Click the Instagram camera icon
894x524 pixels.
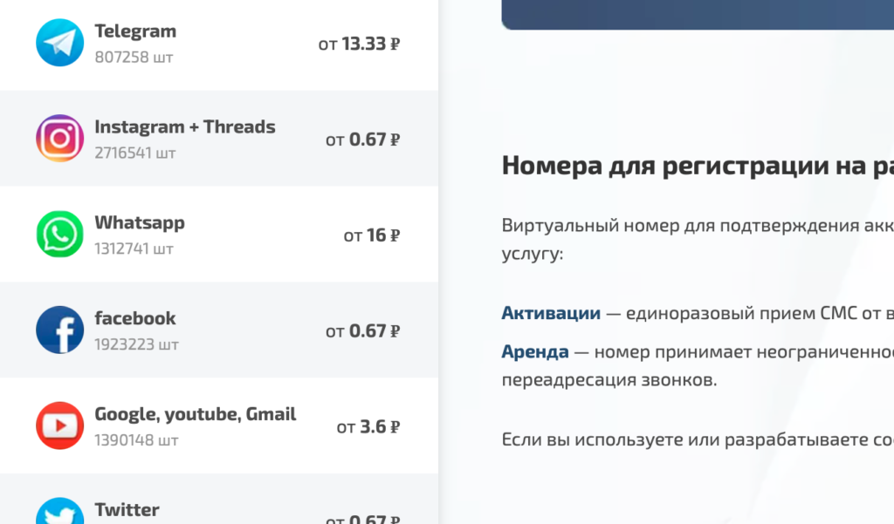pyautogui.click(x=59, y=139)
